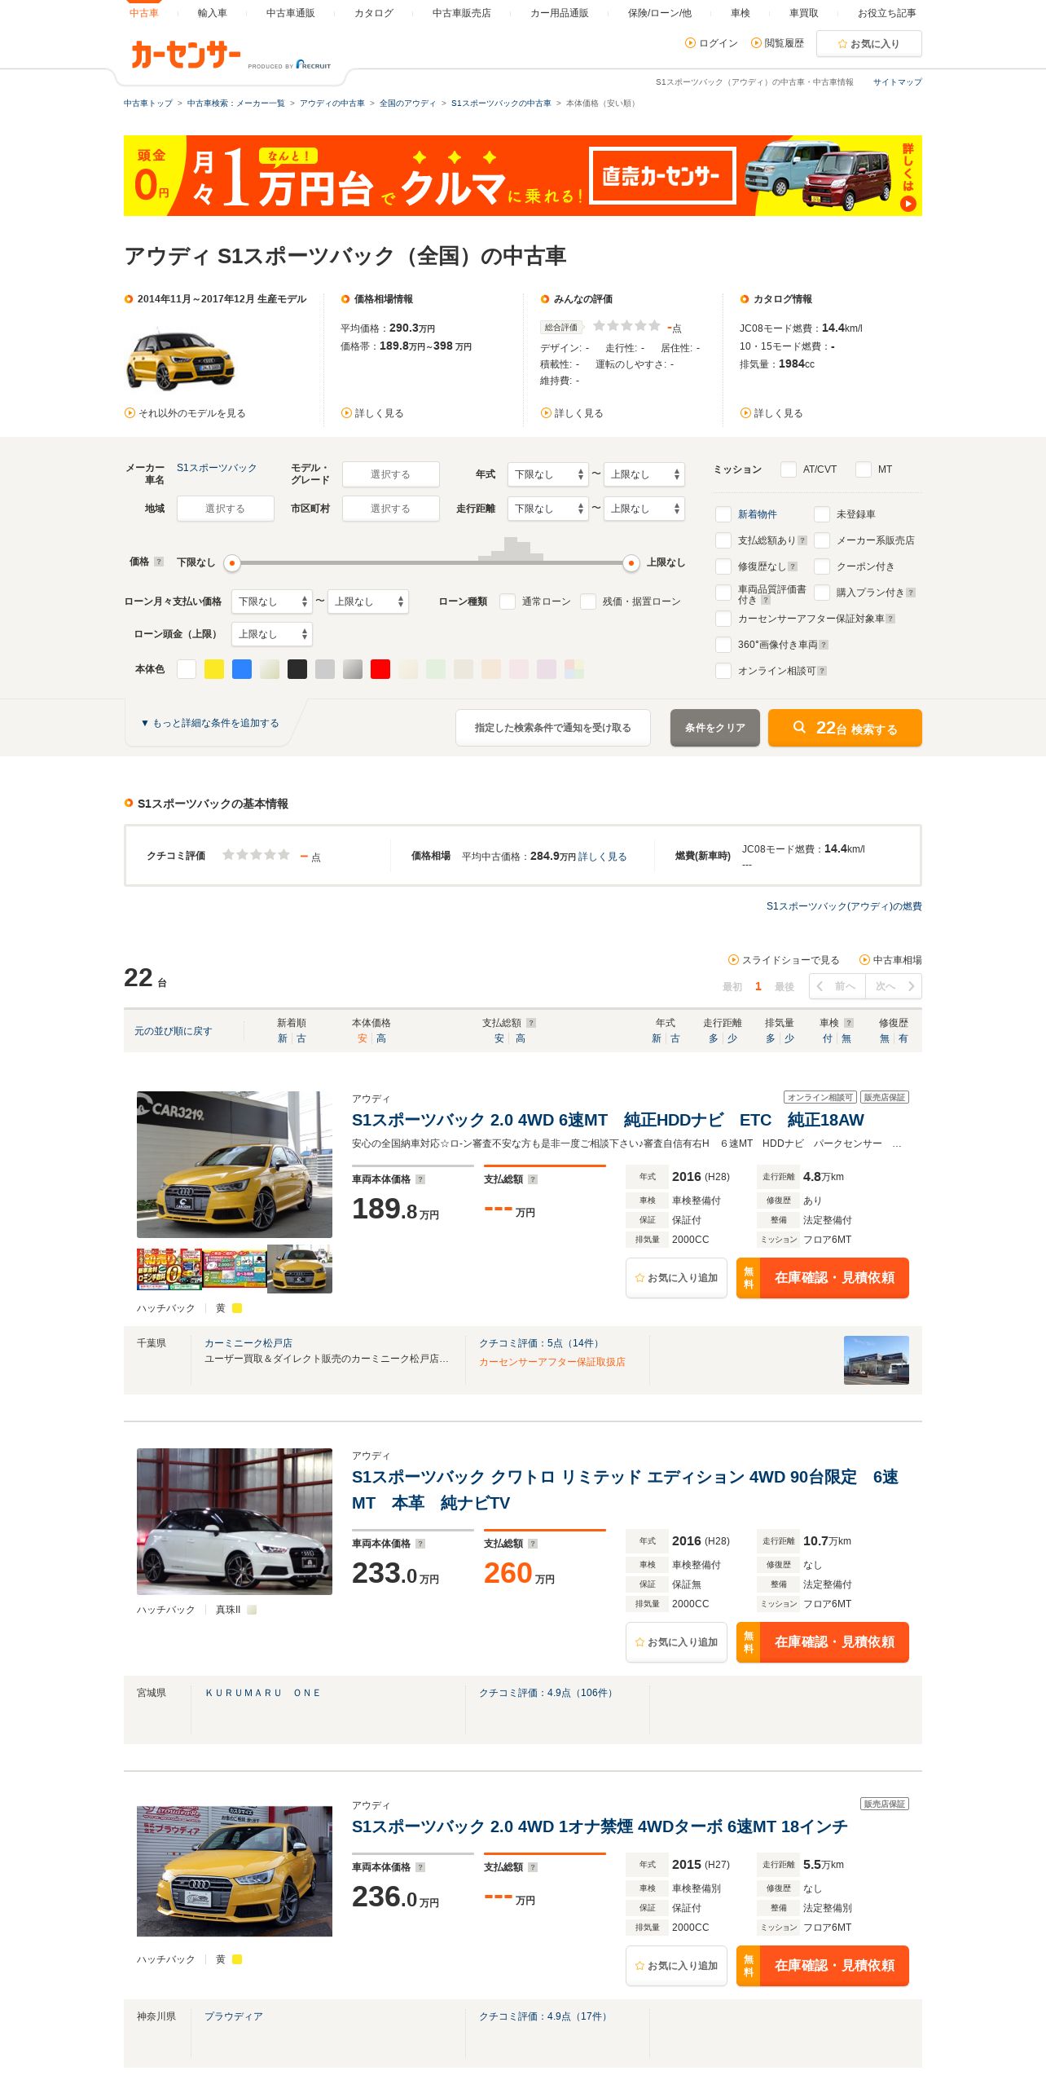Expand もっと詳細な条件を追加する
Screen dimensions: 1046x2093
click(x=210, y=723)
